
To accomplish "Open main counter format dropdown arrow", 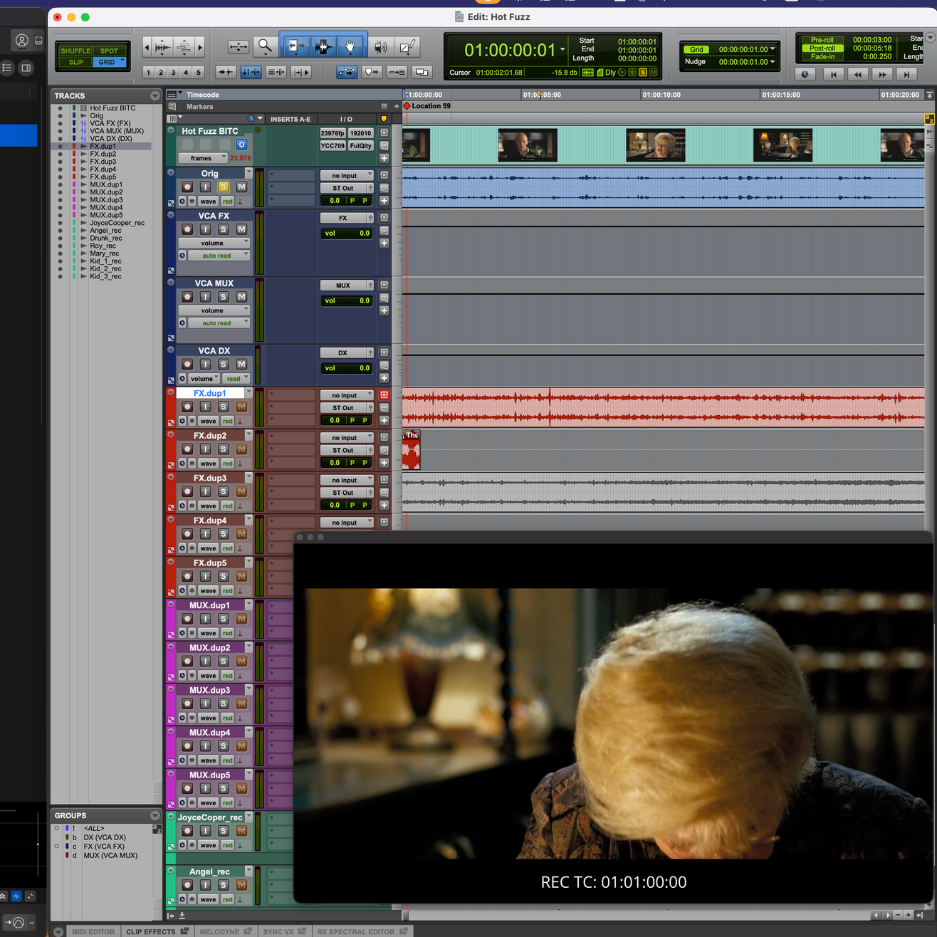I will pos(562,50).
